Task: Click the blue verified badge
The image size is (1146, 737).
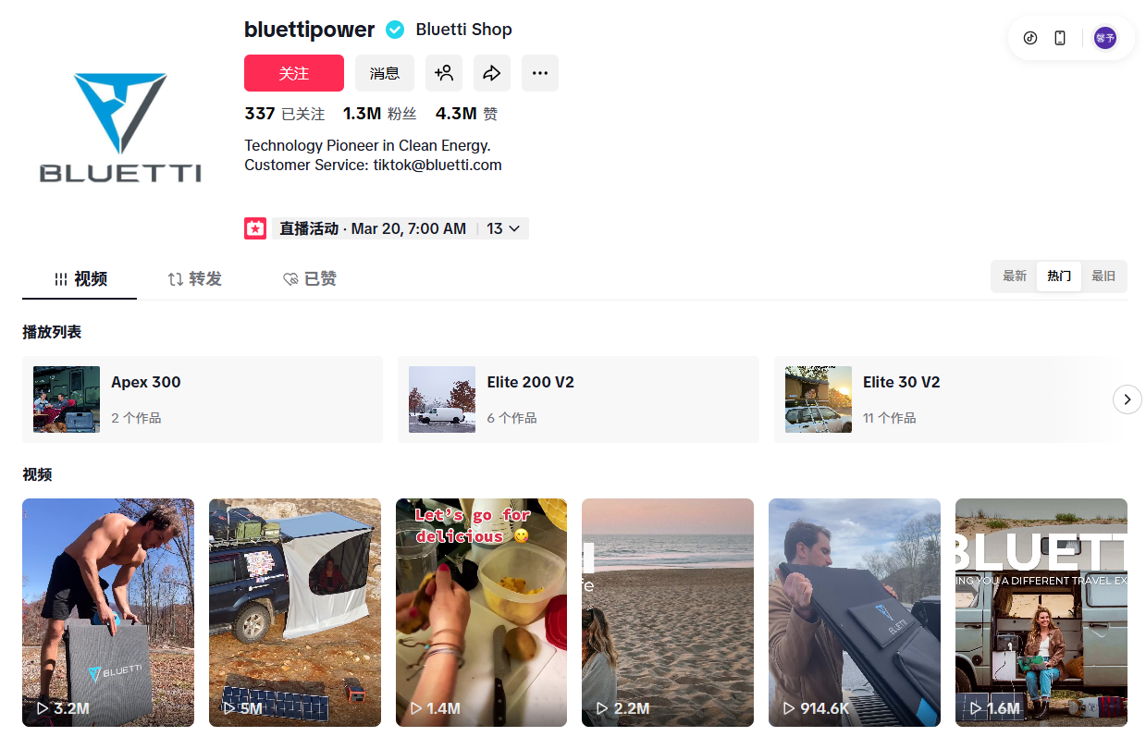Action: click(395, 30)
